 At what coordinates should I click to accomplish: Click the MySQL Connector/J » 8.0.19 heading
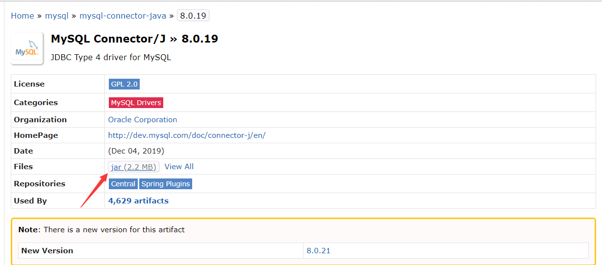coord(134,39)
